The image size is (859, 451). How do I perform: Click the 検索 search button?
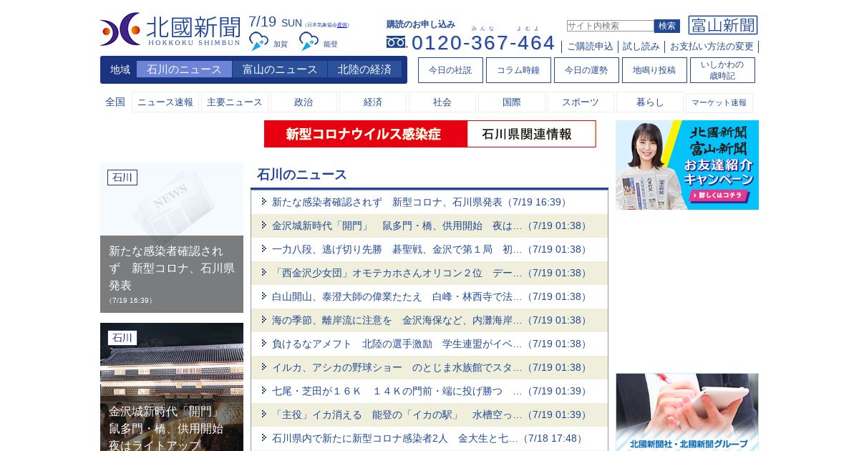667,26
